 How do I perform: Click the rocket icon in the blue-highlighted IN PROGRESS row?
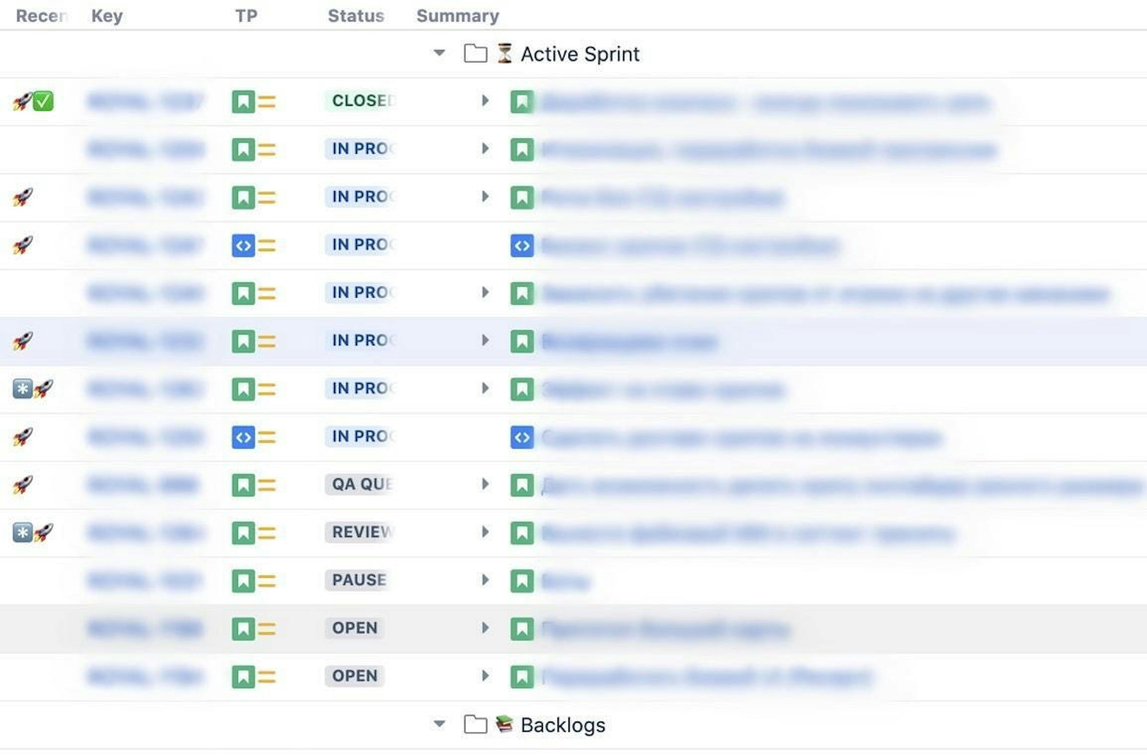[22, 341]
